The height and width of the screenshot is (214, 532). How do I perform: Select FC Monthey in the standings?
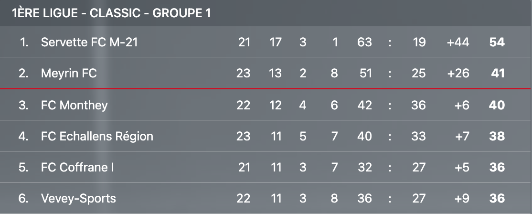(74, 105)
